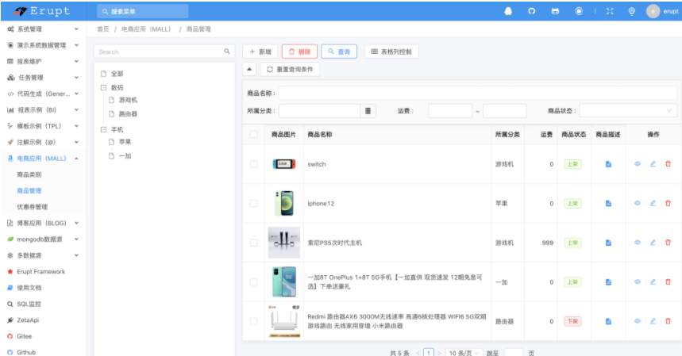This screenshot has height=356, width=682.
Task: Open the 商品状态 dropdown
Action: [628, 111]
